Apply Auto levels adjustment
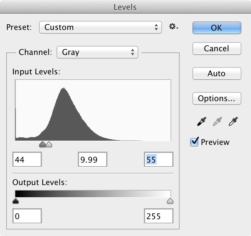Image resolution: width=251 pixels, height=236 pixels. click(216, 73)
